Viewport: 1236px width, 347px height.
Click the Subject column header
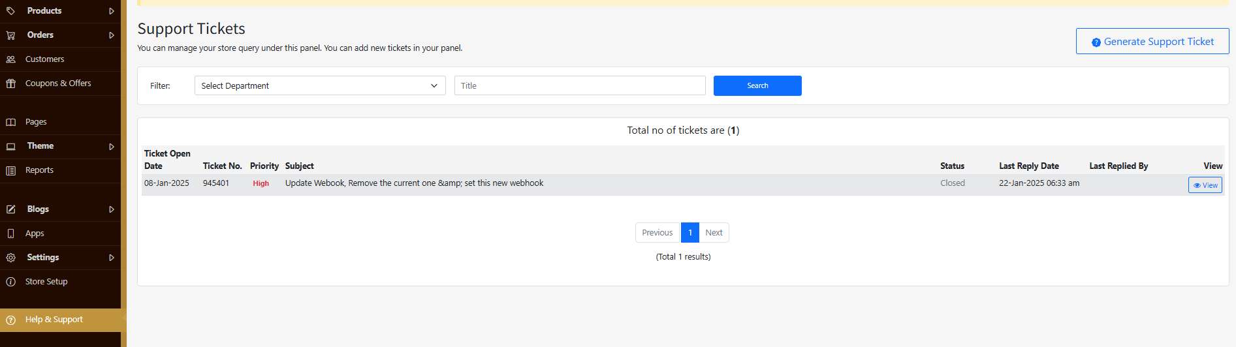coord(300,166)
